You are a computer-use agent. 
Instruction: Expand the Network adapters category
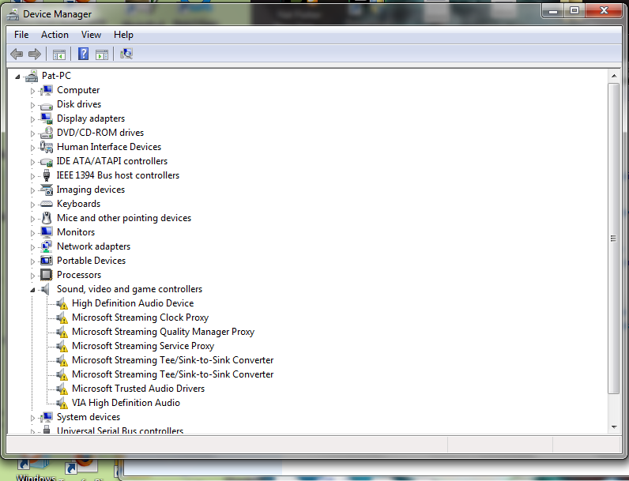point(32,247)
